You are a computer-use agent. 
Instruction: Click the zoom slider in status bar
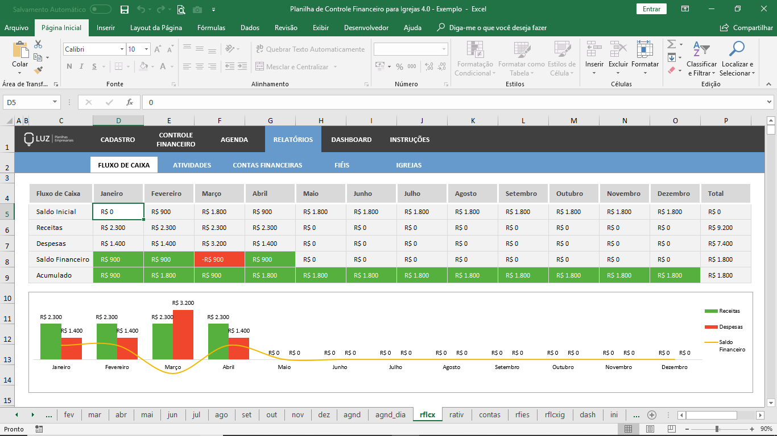pos(717,429)
